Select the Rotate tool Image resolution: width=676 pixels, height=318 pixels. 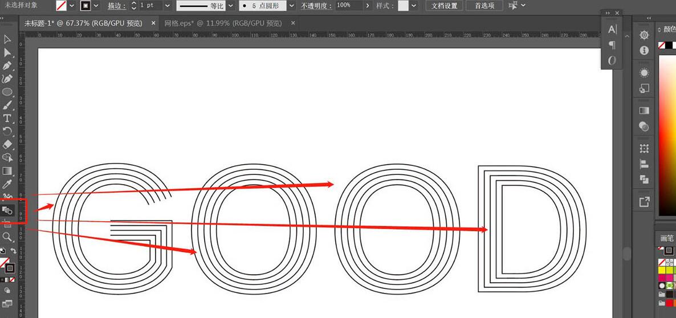pyautogui.click(x=7, y=131)
